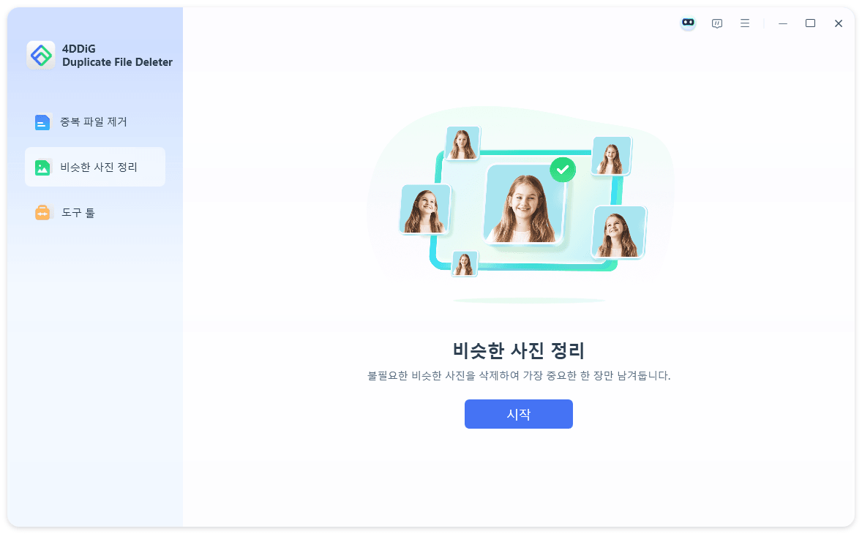Click the top-right girl photo thumbnail

pos(611,156)
